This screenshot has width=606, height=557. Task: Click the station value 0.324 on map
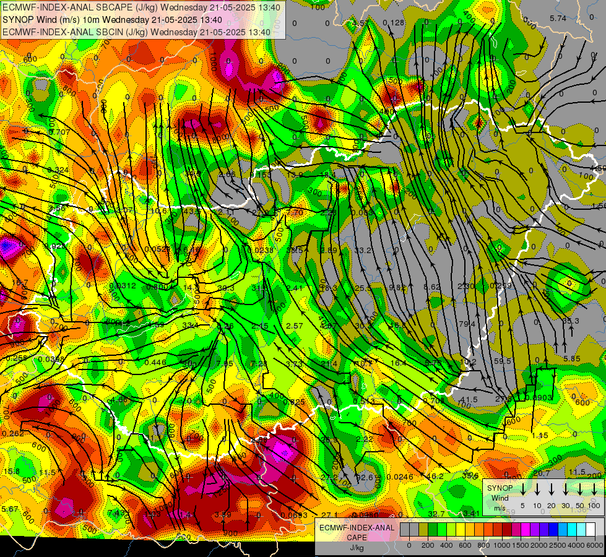pyautogui.click(x=58, y=170)
